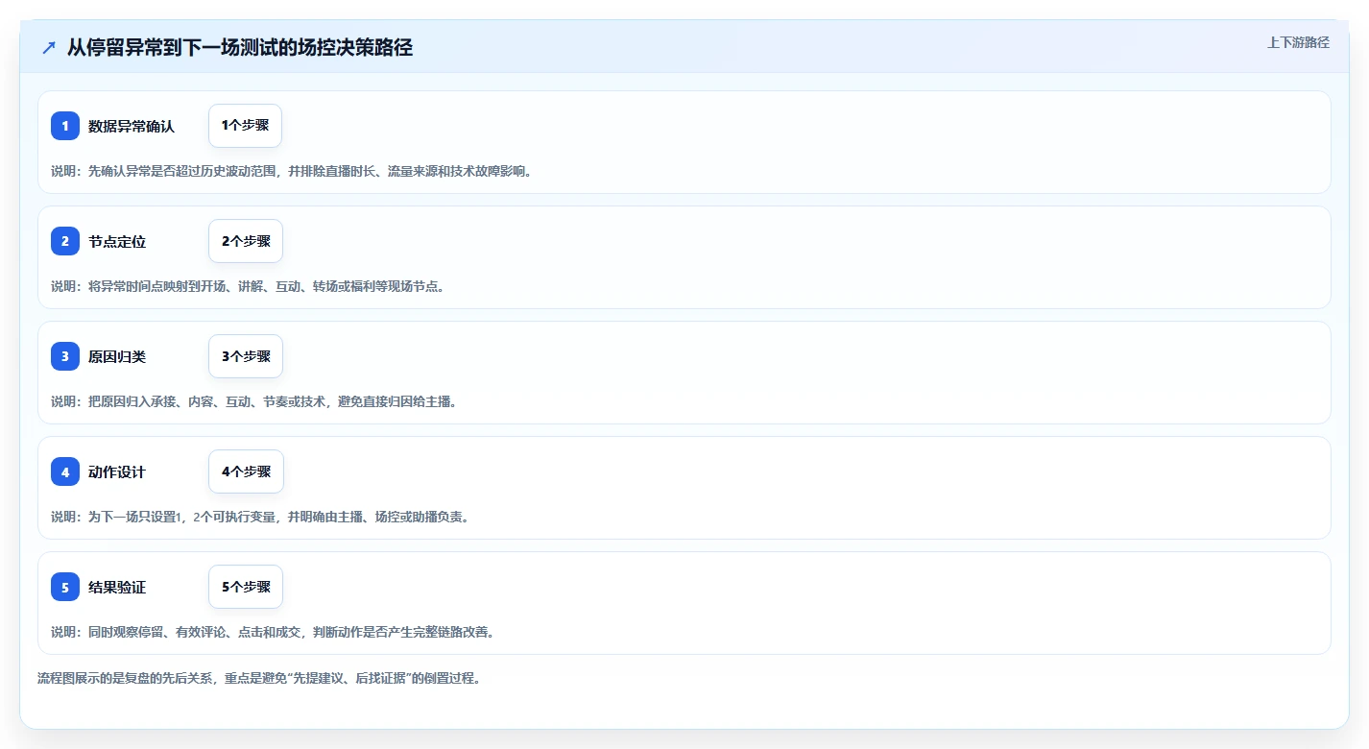Click step number badge 3
1369x749 pixels.
click(x=65, y=356)
